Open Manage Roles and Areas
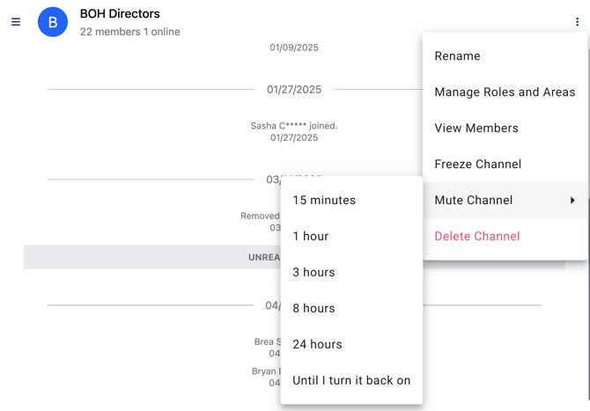Screen dimensions: 590x411 [x=505, y=92]
